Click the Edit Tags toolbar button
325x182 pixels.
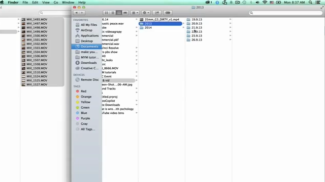click(x=168, y=13)
